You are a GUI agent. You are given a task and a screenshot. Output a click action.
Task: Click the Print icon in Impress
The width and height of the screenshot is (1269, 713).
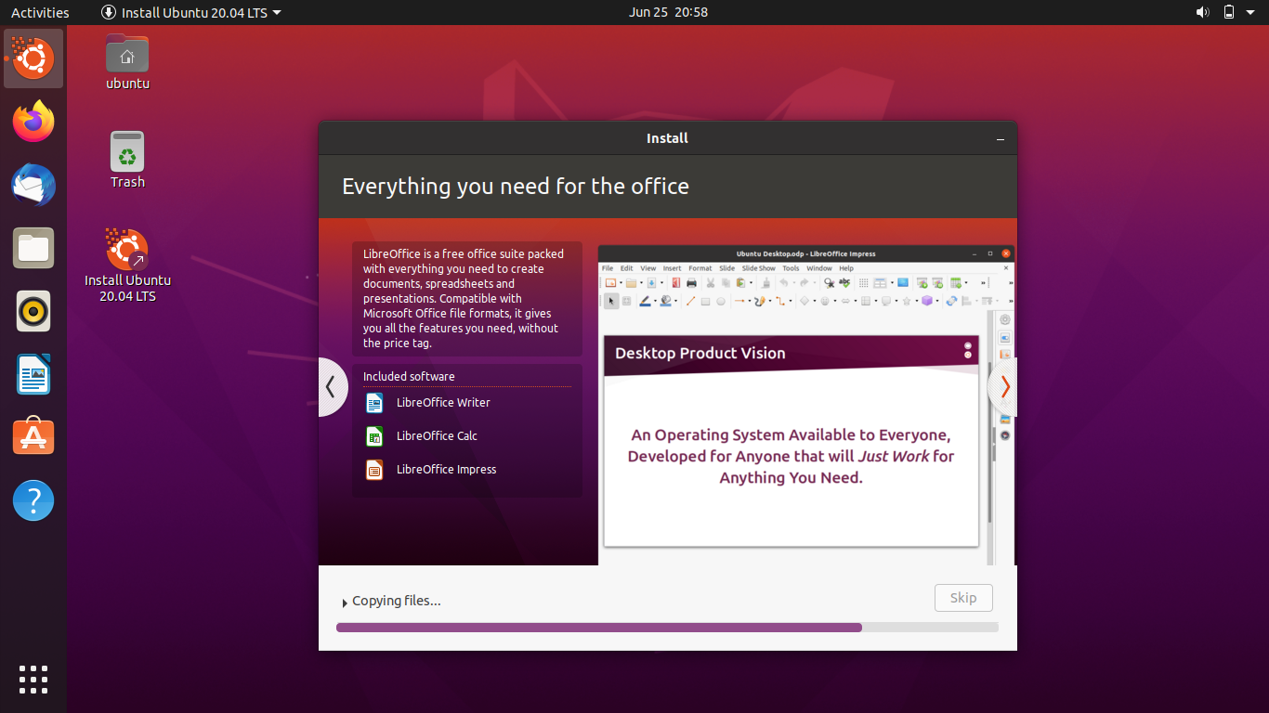691,282
